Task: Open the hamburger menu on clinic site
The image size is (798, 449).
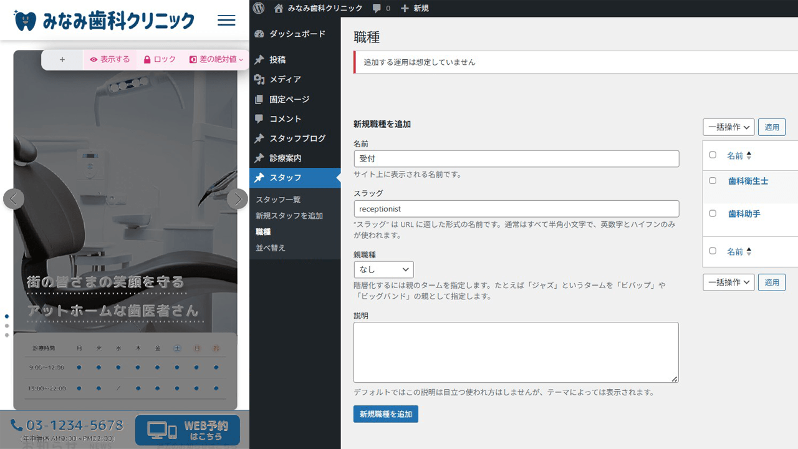Action: pyautogui.click(x=226, y=20)
